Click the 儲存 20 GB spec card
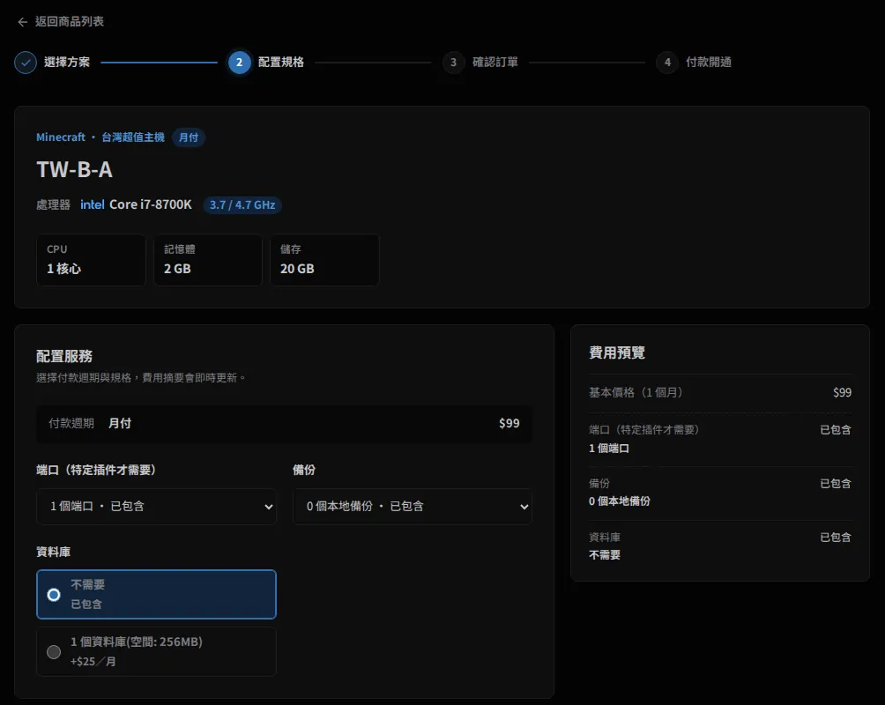Image resolution: width=885 pixels, height=705 pixels. tap(324, 260)
